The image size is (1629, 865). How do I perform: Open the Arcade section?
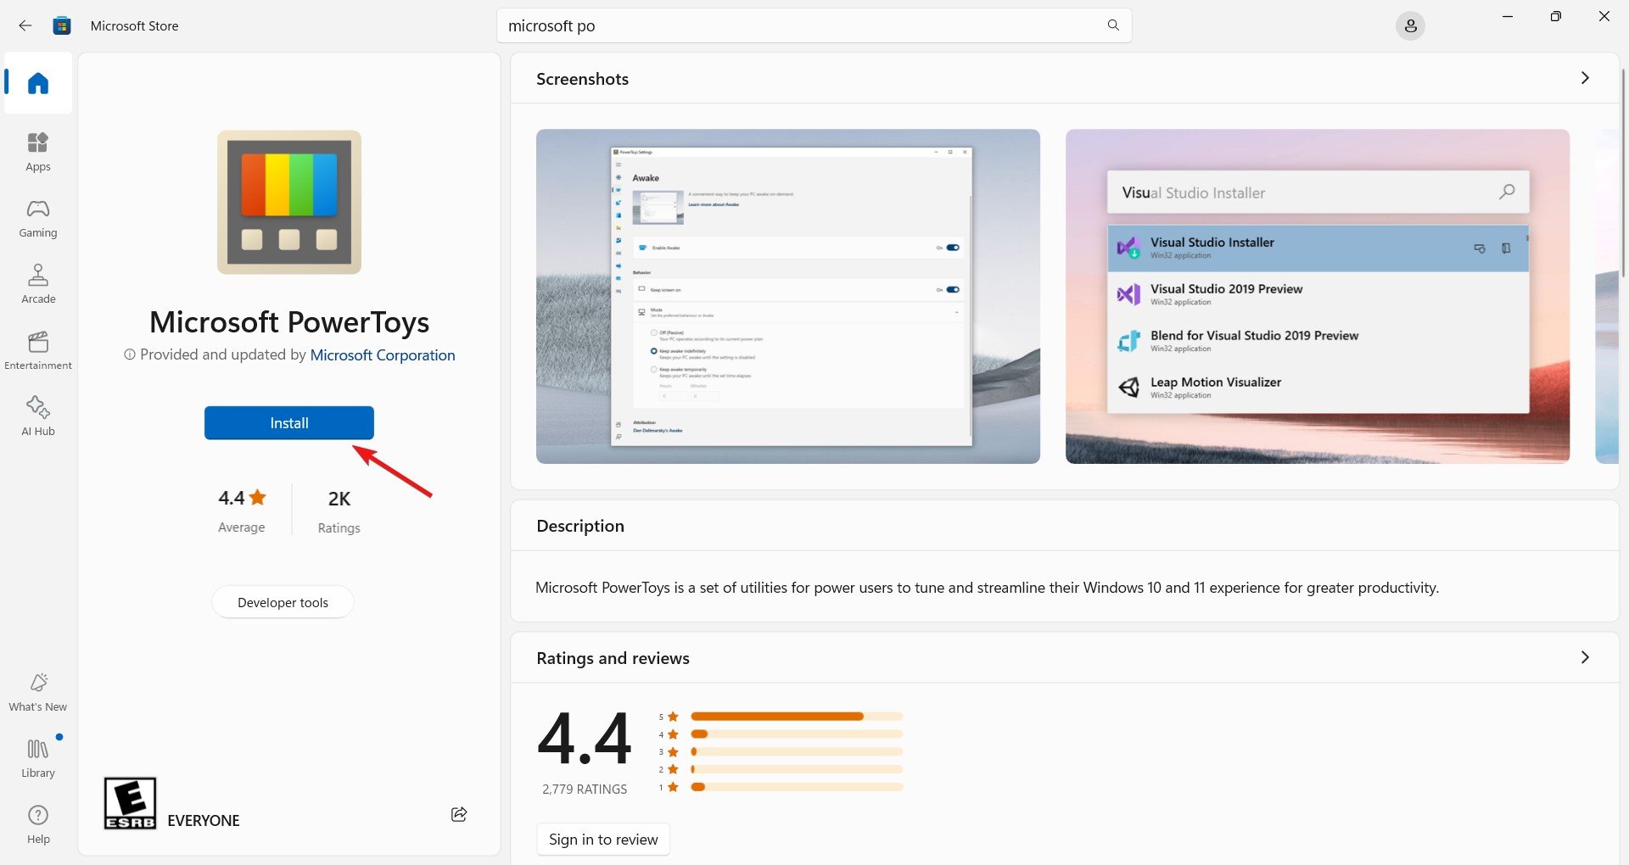point(38,284)
